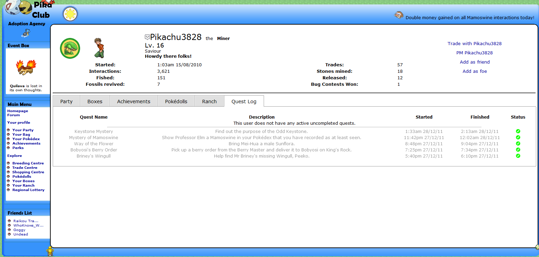Click the green checkmark for Keystone Mystery

coord(518,131)
